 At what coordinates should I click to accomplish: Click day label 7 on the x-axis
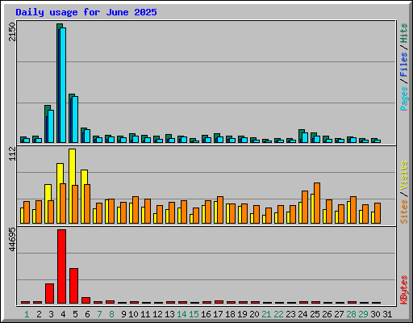(x=99, y=314)
